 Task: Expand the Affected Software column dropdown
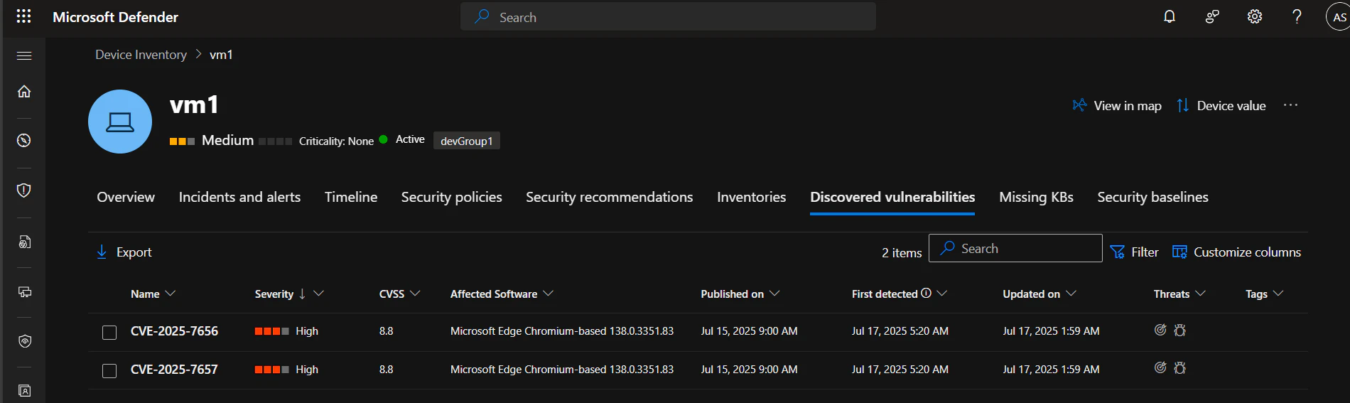(548, 294)
